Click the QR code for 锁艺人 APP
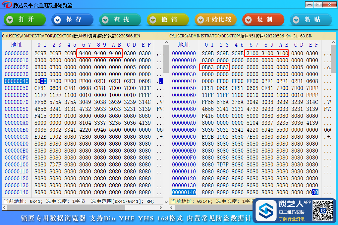The width and height of the screenshot is (338, 225). click(323, 210)
